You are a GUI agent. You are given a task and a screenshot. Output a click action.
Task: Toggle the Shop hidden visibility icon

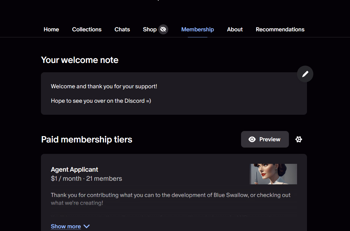pyautogui.click(x=163, y=30)
